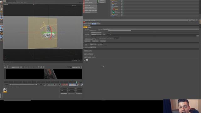Click the first icon in render viewer toolbar
The height and width of the screenshot is (113, 201).
tap(5, 67)
